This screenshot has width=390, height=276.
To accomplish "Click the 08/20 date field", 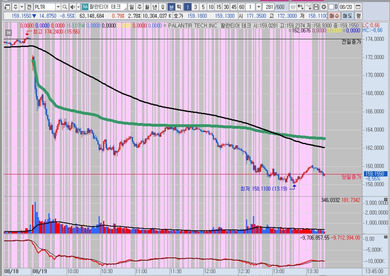I will 346,7.
